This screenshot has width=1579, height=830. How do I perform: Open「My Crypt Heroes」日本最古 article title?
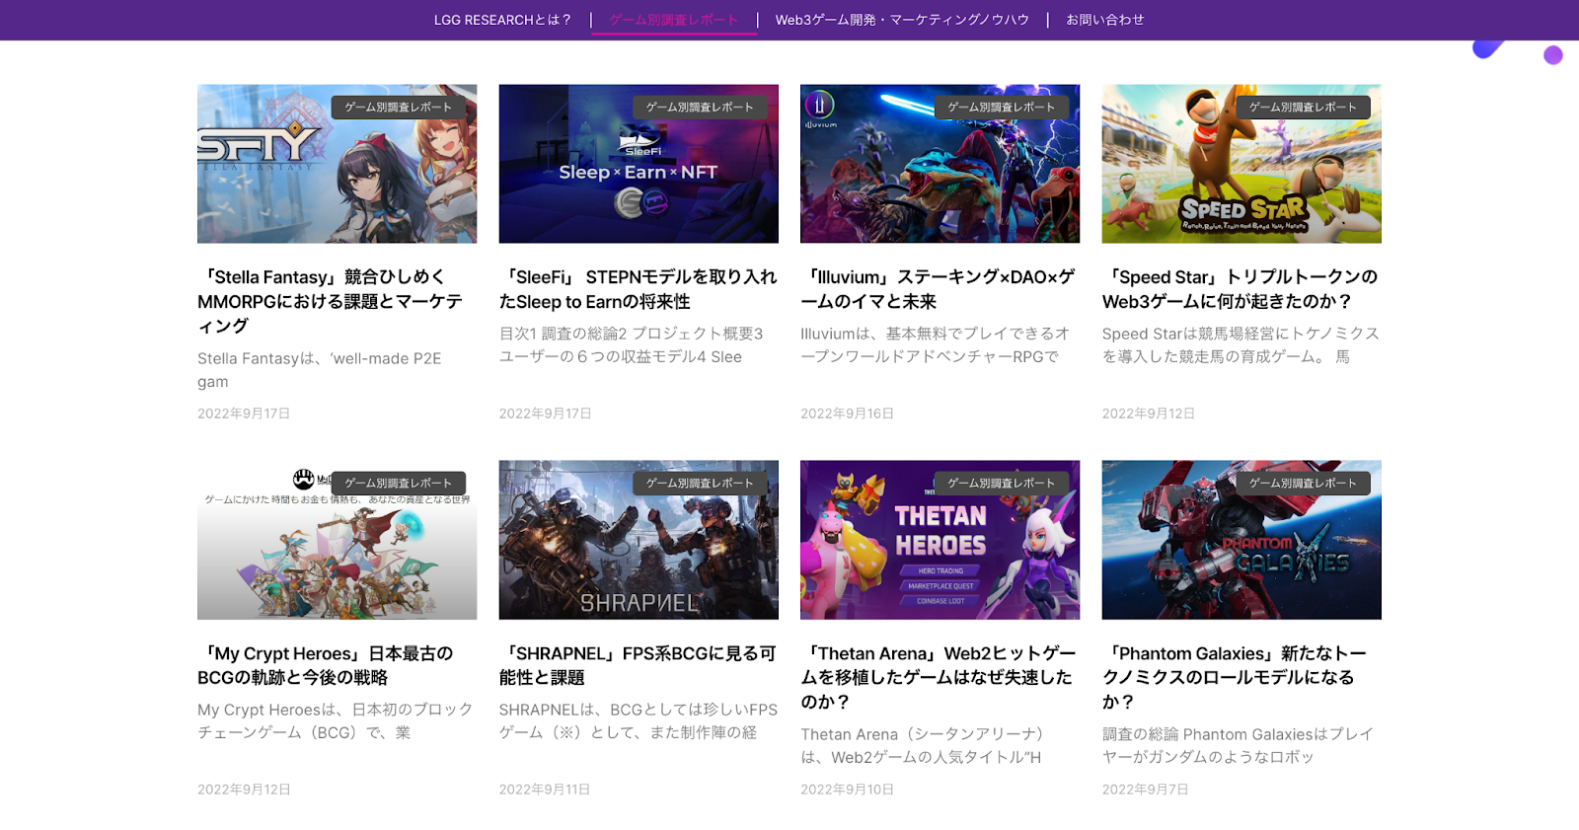326,665
